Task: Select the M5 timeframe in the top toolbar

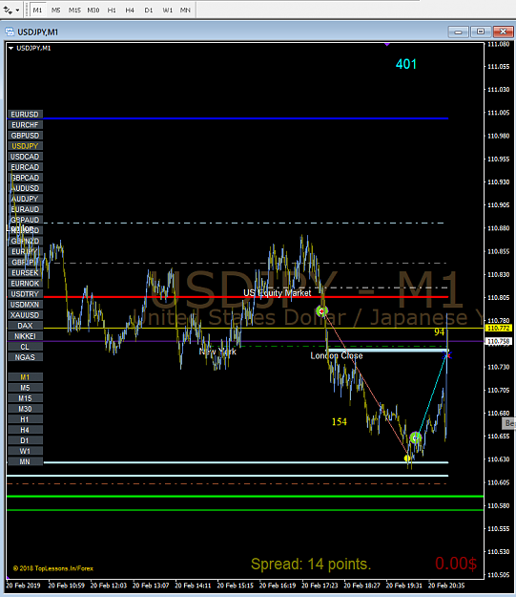Action: [x=56, y=11]
